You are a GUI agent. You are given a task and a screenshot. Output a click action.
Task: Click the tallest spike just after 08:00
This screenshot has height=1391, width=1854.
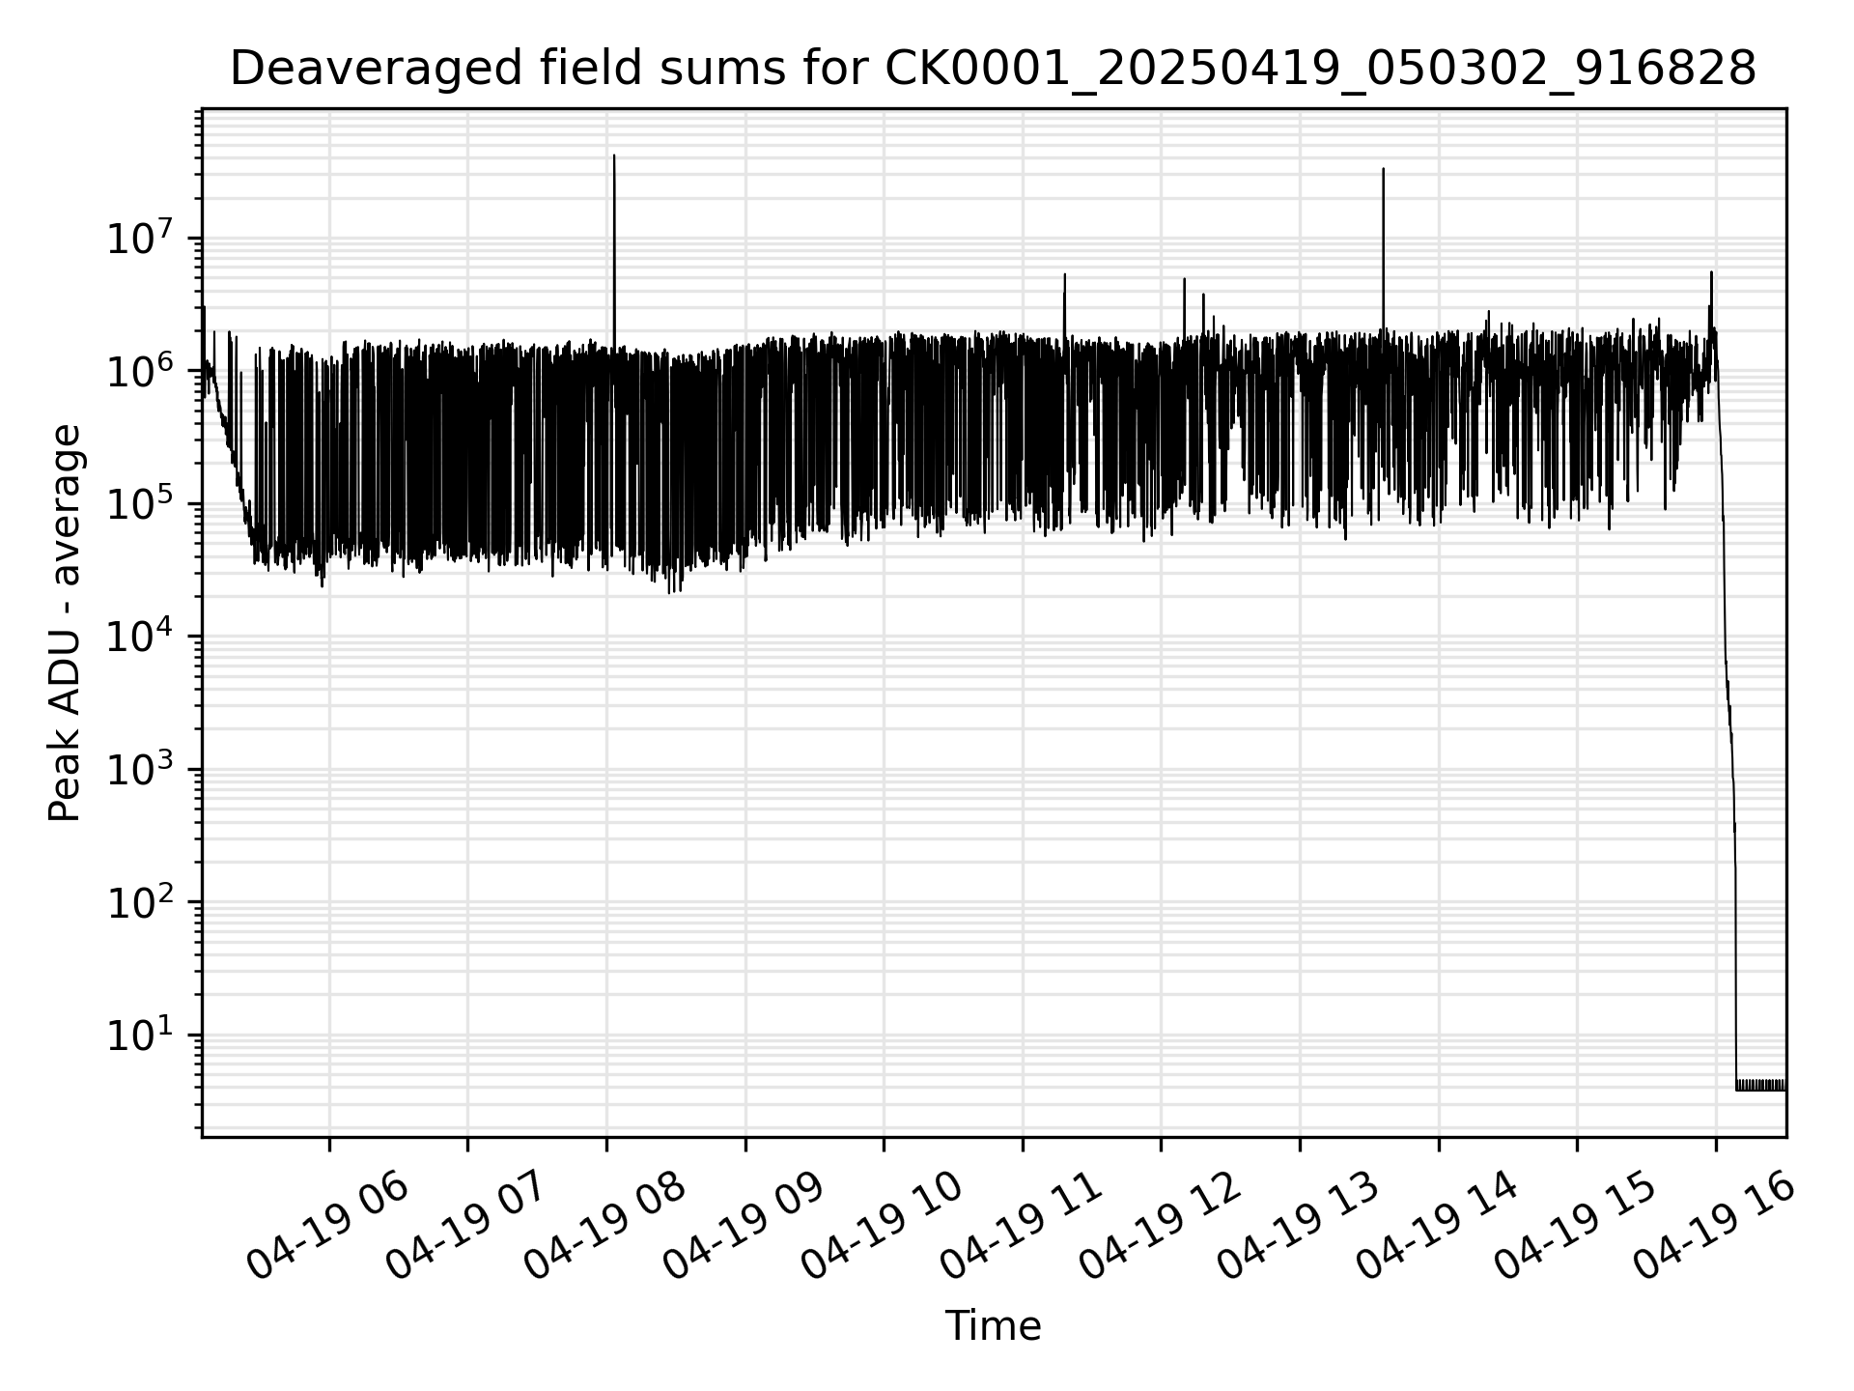(x=614, y=251)
